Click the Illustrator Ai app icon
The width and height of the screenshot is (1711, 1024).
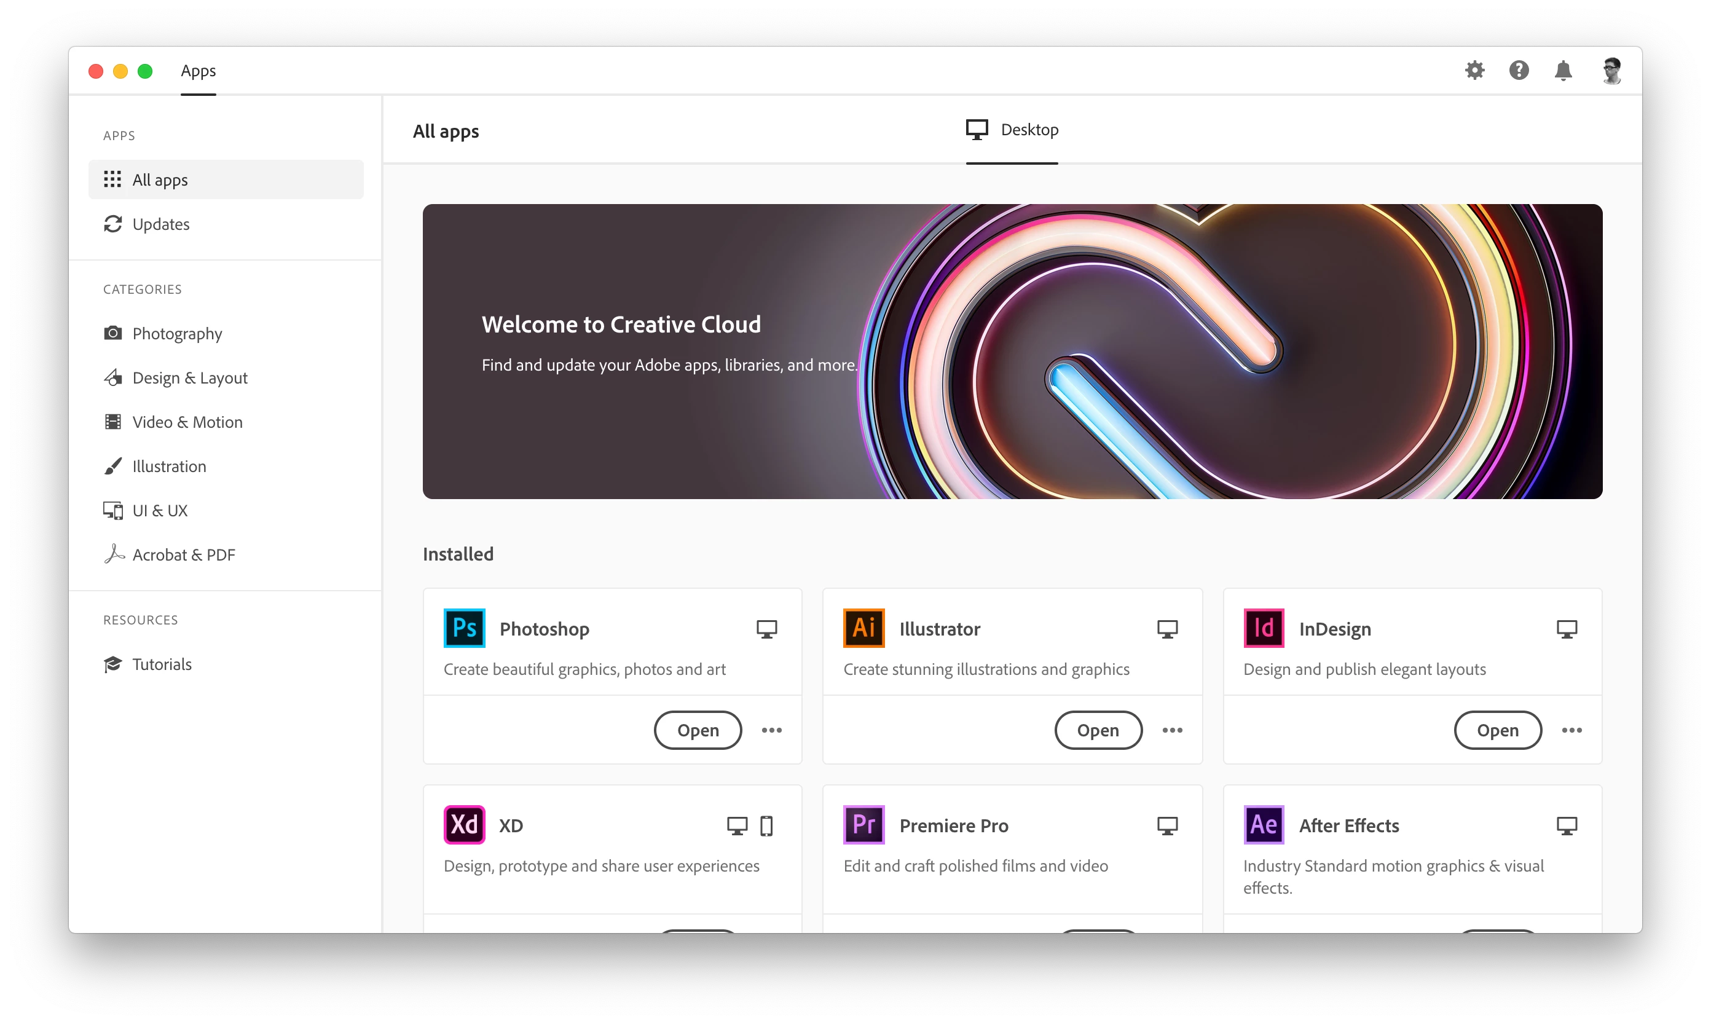863,628
